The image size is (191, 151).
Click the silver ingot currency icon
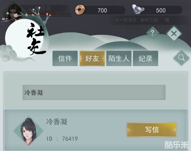click(x=138, y=9)
